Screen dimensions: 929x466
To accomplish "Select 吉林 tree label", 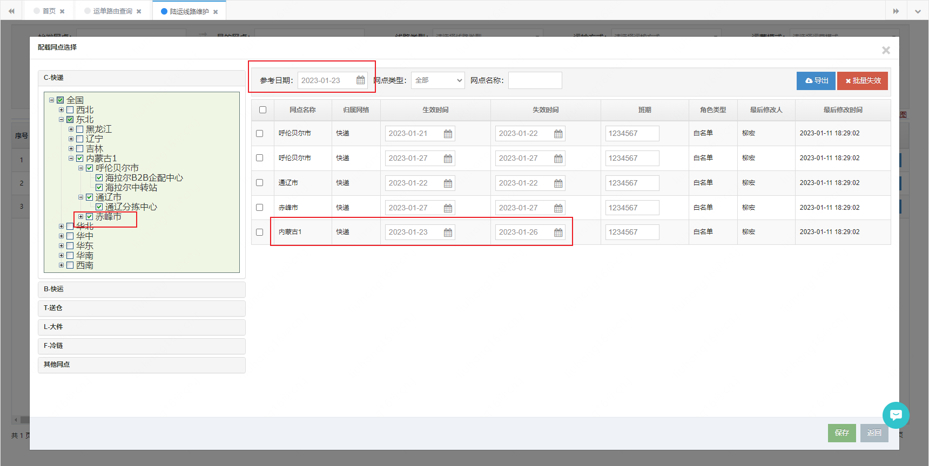I will [95, 148].
